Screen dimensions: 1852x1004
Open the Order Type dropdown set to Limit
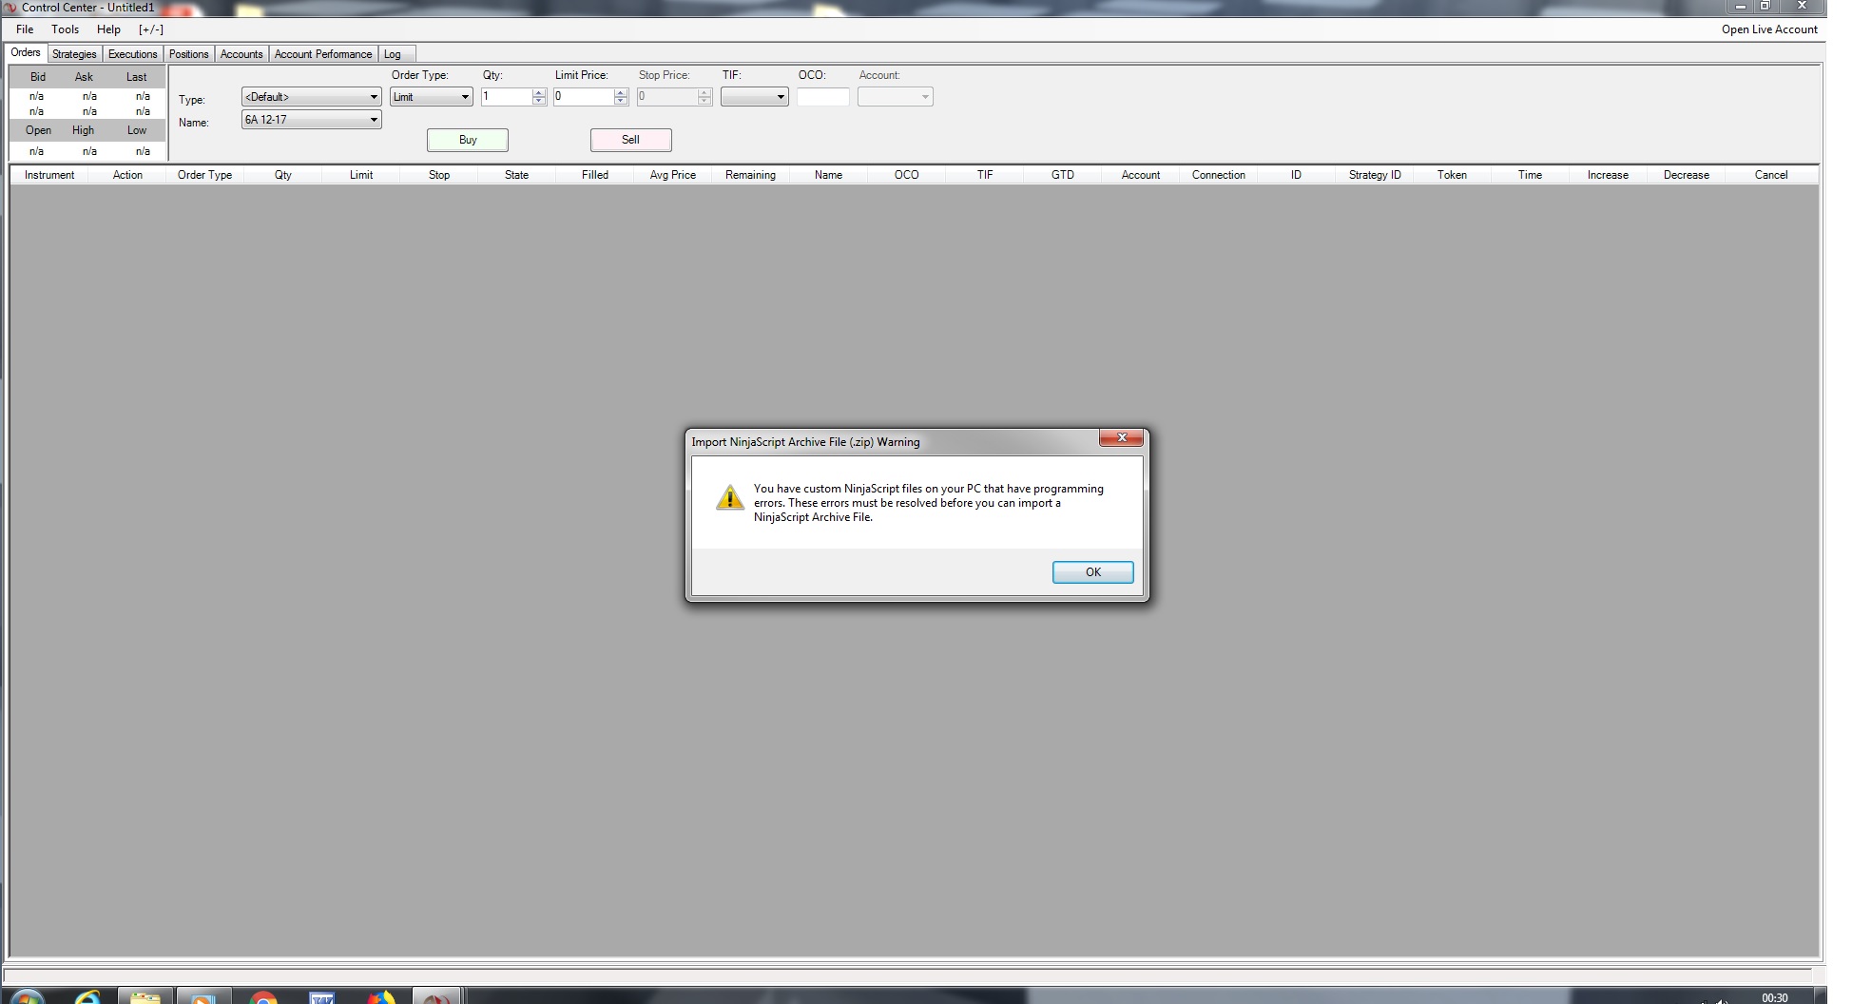coord(432,97)
